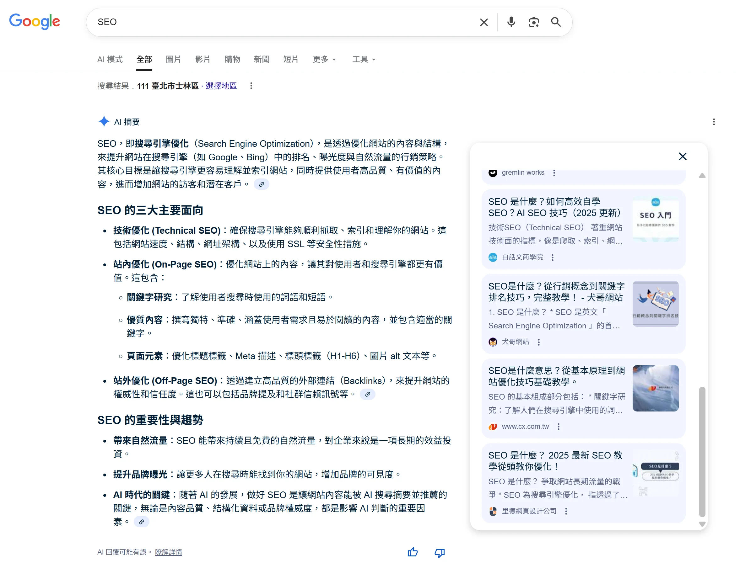The image size is (740, 568).
Task: Open the three-dot options for the AI overview
Action: 714,122
